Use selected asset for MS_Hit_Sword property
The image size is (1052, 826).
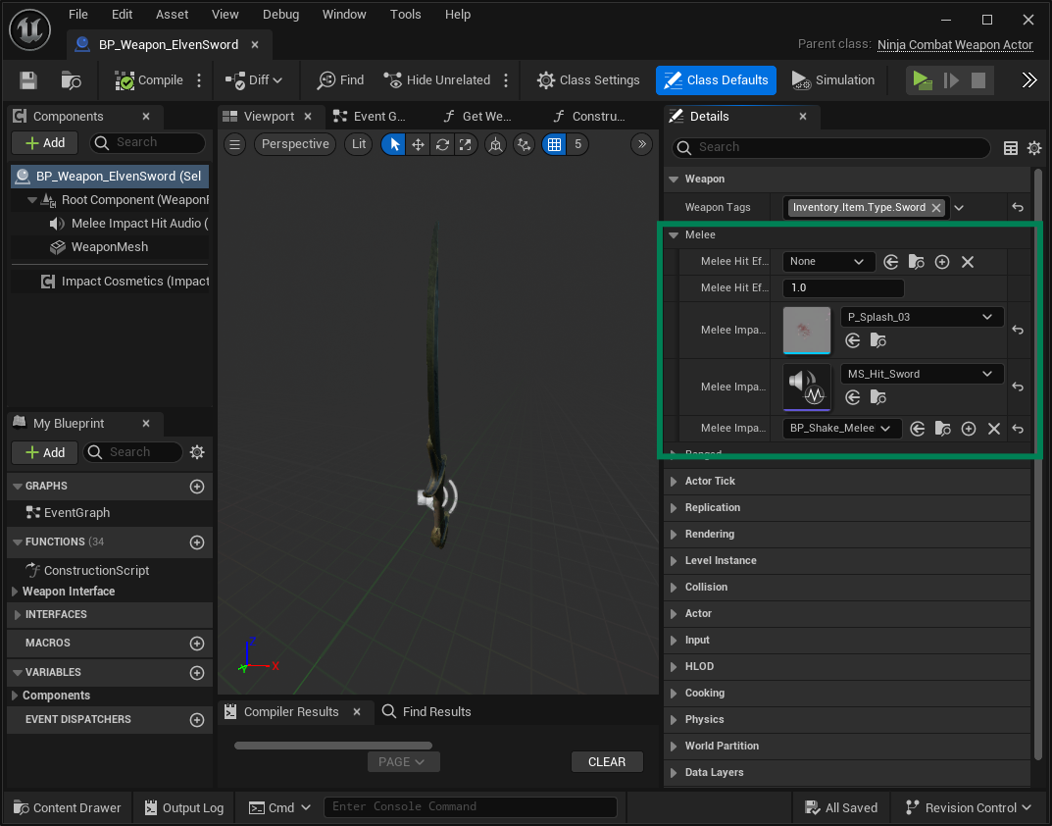[852, 397]
